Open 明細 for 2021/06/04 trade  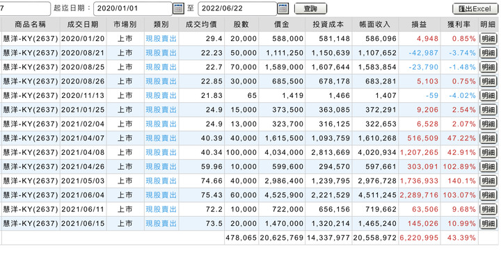[488, 195]
